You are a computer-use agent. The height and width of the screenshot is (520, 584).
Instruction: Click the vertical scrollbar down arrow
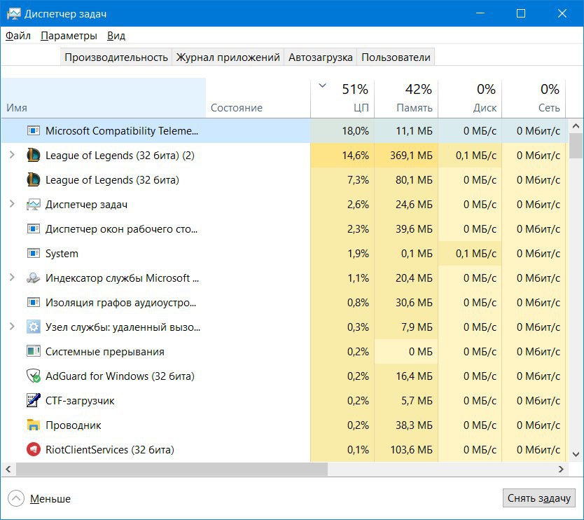(576, 454)
